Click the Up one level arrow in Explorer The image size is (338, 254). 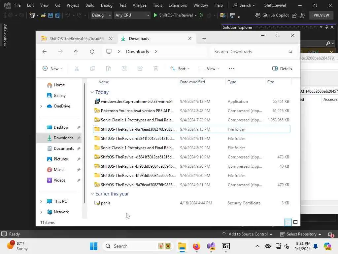76,52
